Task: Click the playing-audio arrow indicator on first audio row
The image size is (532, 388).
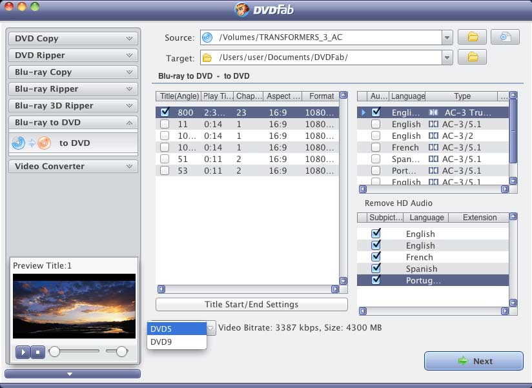Action: click(363, 112)
